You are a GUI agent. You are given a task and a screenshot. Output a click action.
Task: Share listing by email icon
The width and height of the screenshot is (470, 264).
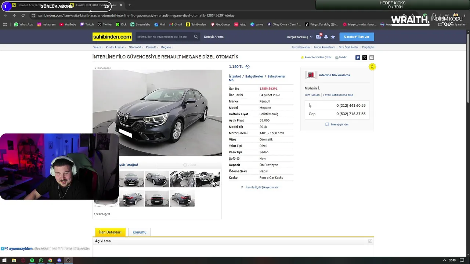tap(372, 58)
